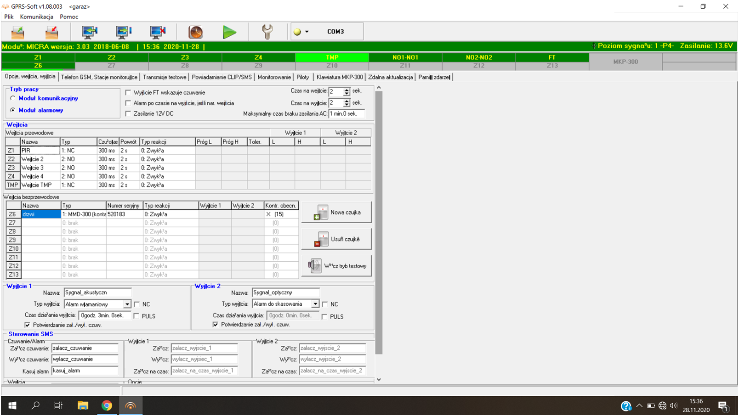Click the Z6 zone status indicator
Image resolution: width=739 pixels, height=416 pixels.
[x=38, y=66]
